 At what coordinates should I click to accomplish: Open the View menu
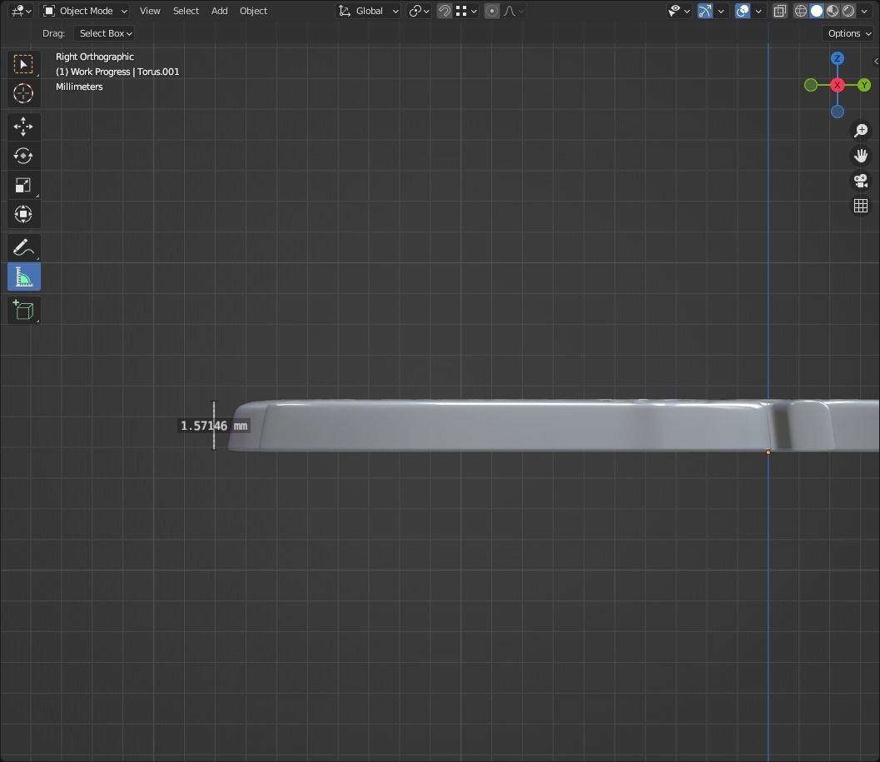150,11
